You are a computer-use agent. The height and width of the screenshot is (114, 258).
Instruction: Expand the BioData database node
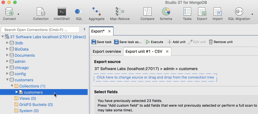[x=7, y=49]
